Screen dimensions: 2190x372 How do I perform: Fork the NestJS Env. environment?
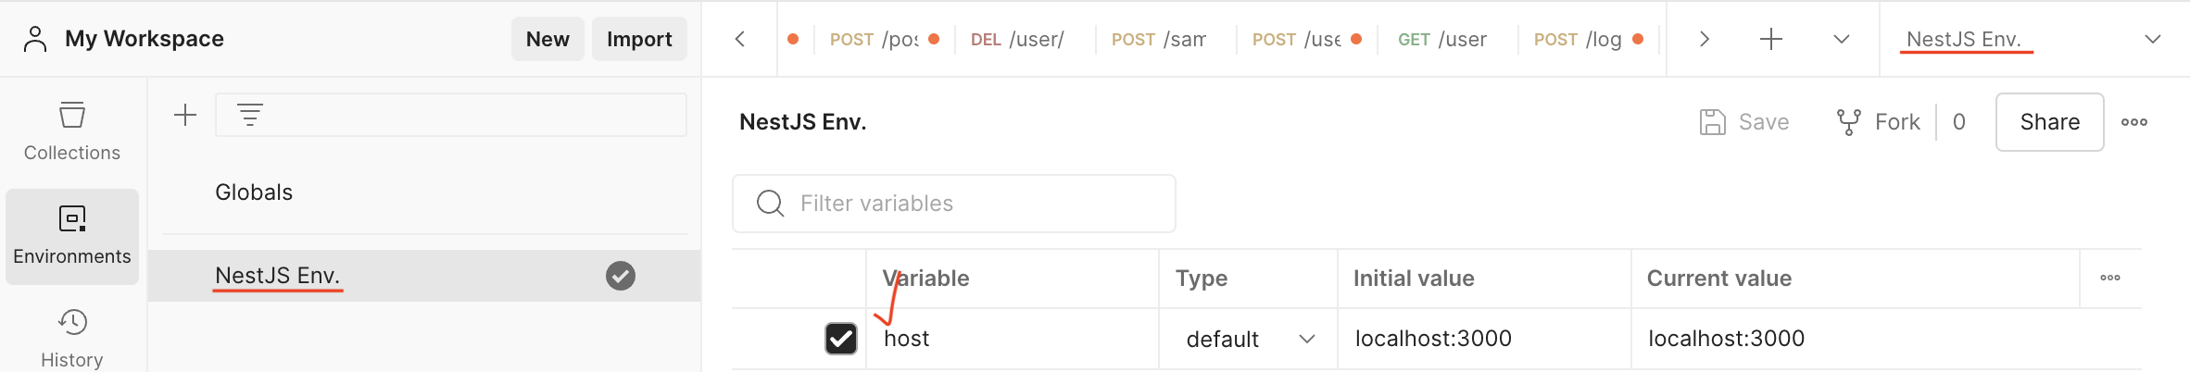[x=1879, y=122]
